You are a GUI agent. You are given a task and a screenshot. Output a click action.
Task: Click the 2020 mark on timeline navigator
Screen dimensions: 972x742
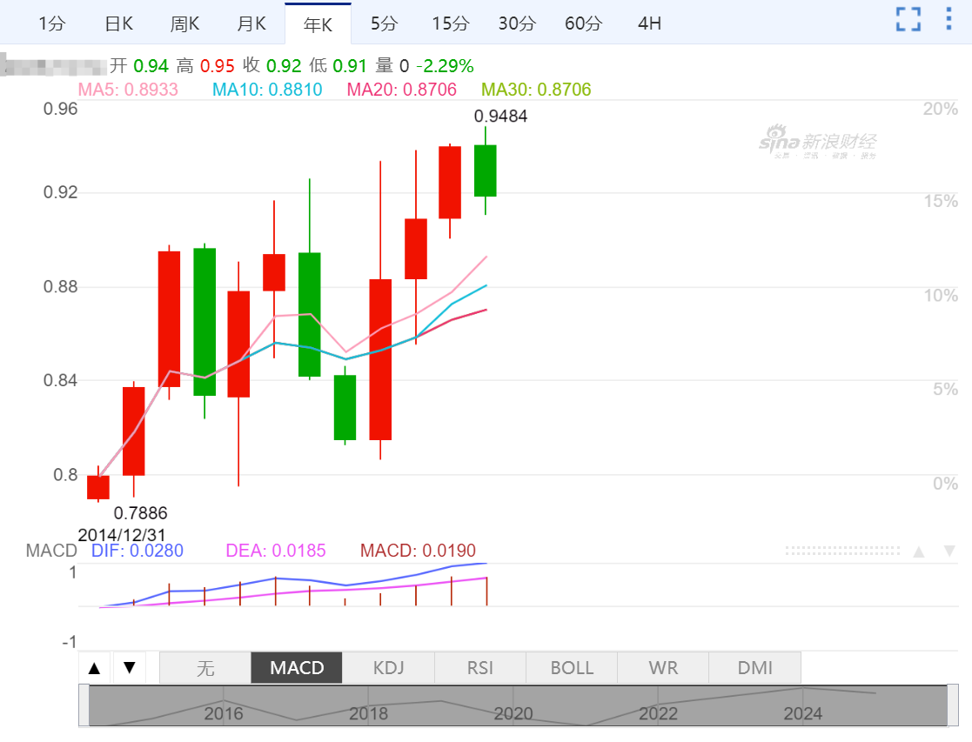(513, 714)
